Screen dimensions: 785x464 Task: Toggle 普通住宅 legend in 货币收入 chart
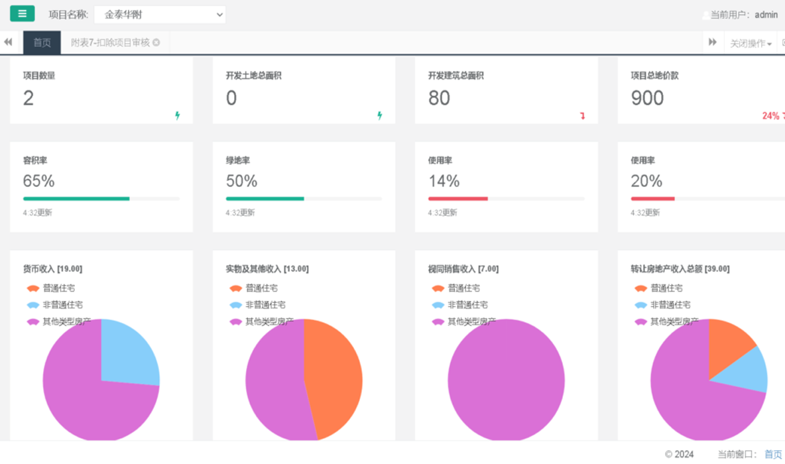[x=50, y=288]
